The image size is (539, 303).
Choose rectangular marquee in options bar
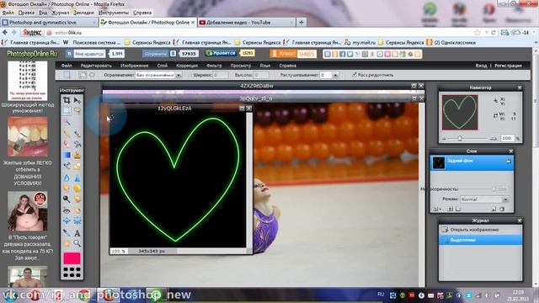(x=83, y=75)
